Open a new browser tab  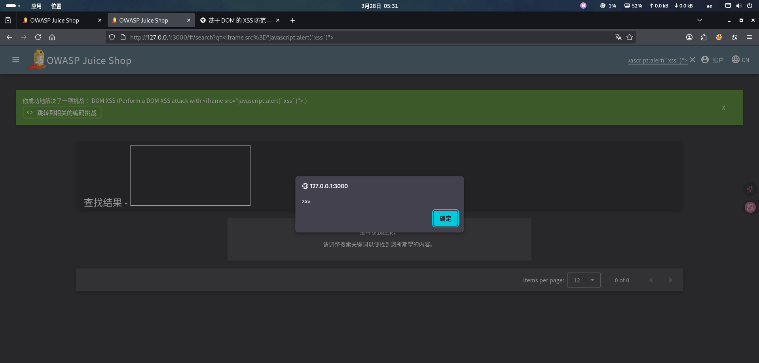292,20
